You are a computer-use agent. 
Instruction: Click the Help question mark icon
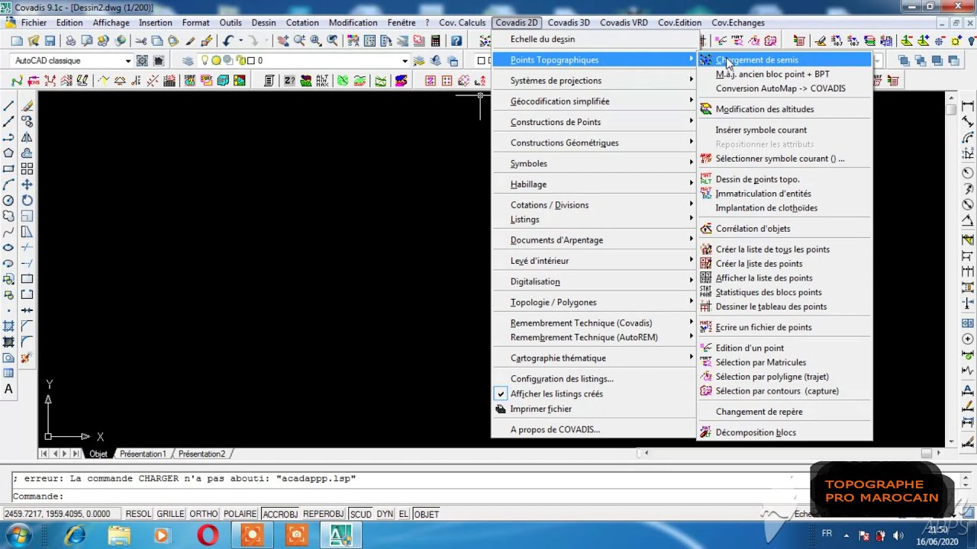456,40
